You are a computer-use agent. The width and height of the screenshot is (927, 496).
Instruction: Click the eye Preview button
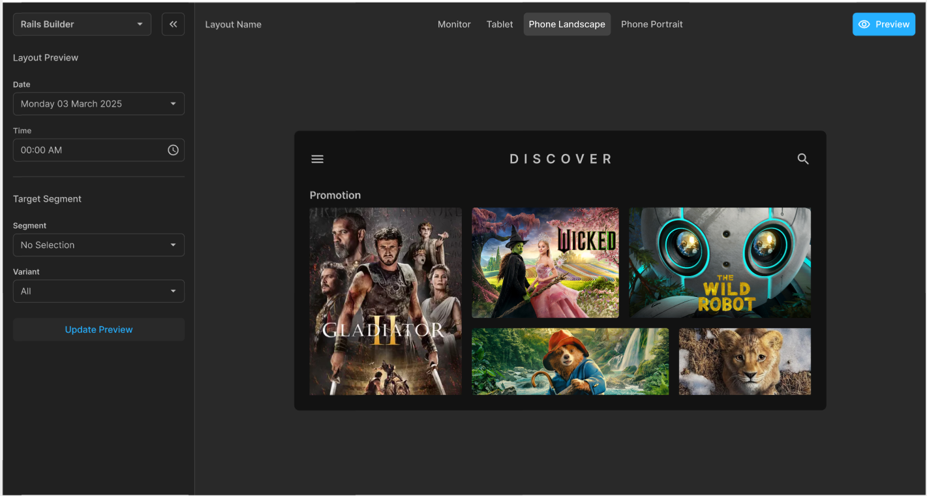(884, 24)
